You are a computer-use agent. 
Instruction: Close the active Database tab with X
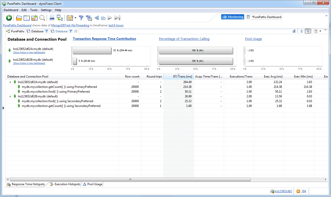(76, 31)
